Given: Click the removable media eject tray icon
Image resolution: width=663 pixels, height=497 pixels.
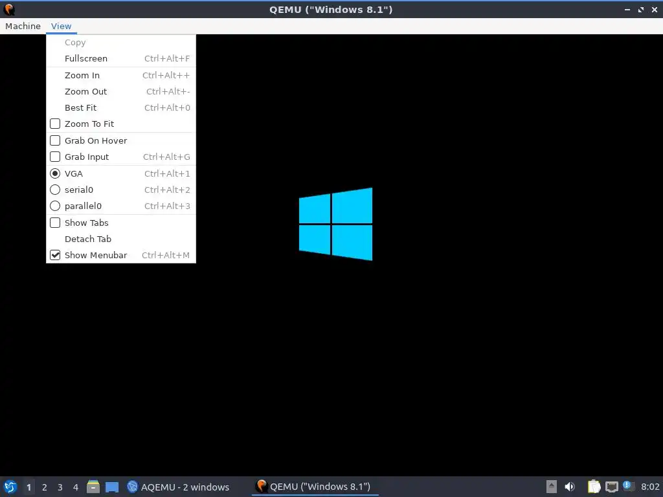Looking at the screenshot, I should [552, 487].
